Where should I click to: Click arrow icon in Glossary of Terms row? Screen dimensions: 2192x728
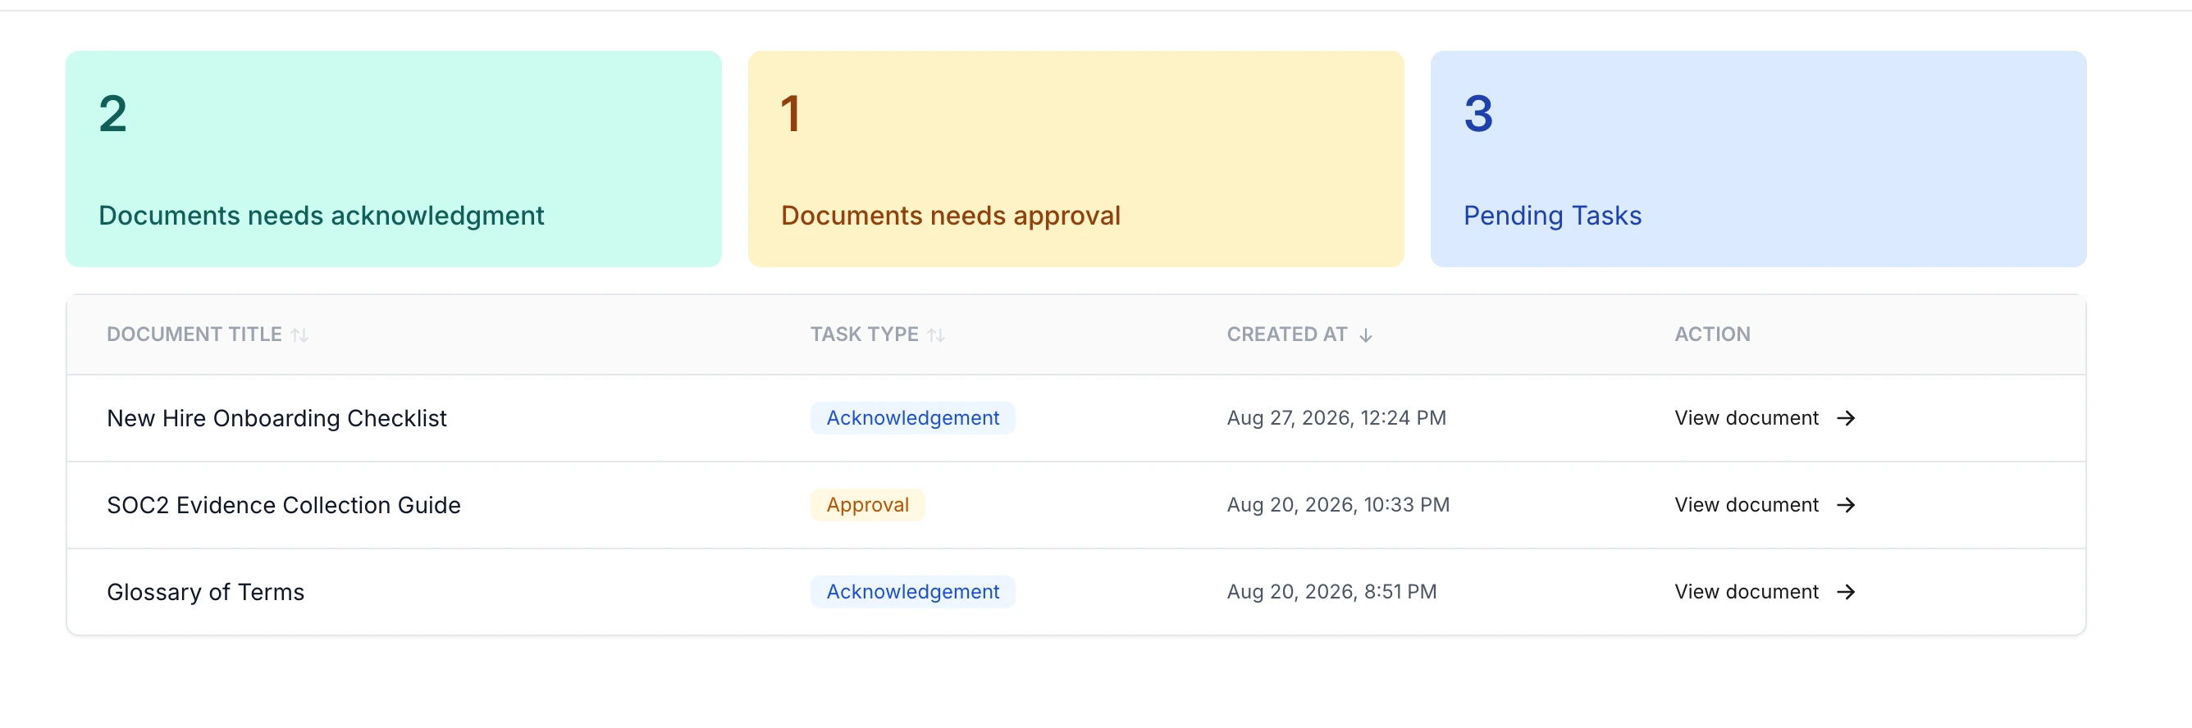pos(1846,592)
